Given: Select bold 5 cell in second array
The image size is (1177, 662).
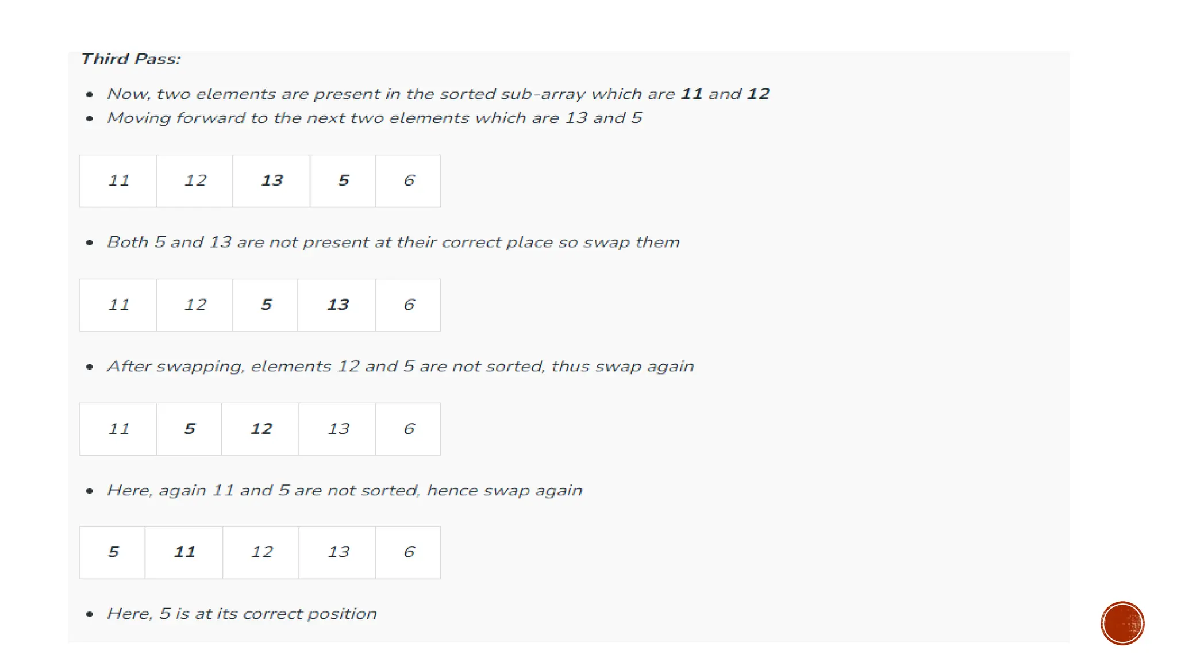Looking at the screenshot, I should click(266, 305).
